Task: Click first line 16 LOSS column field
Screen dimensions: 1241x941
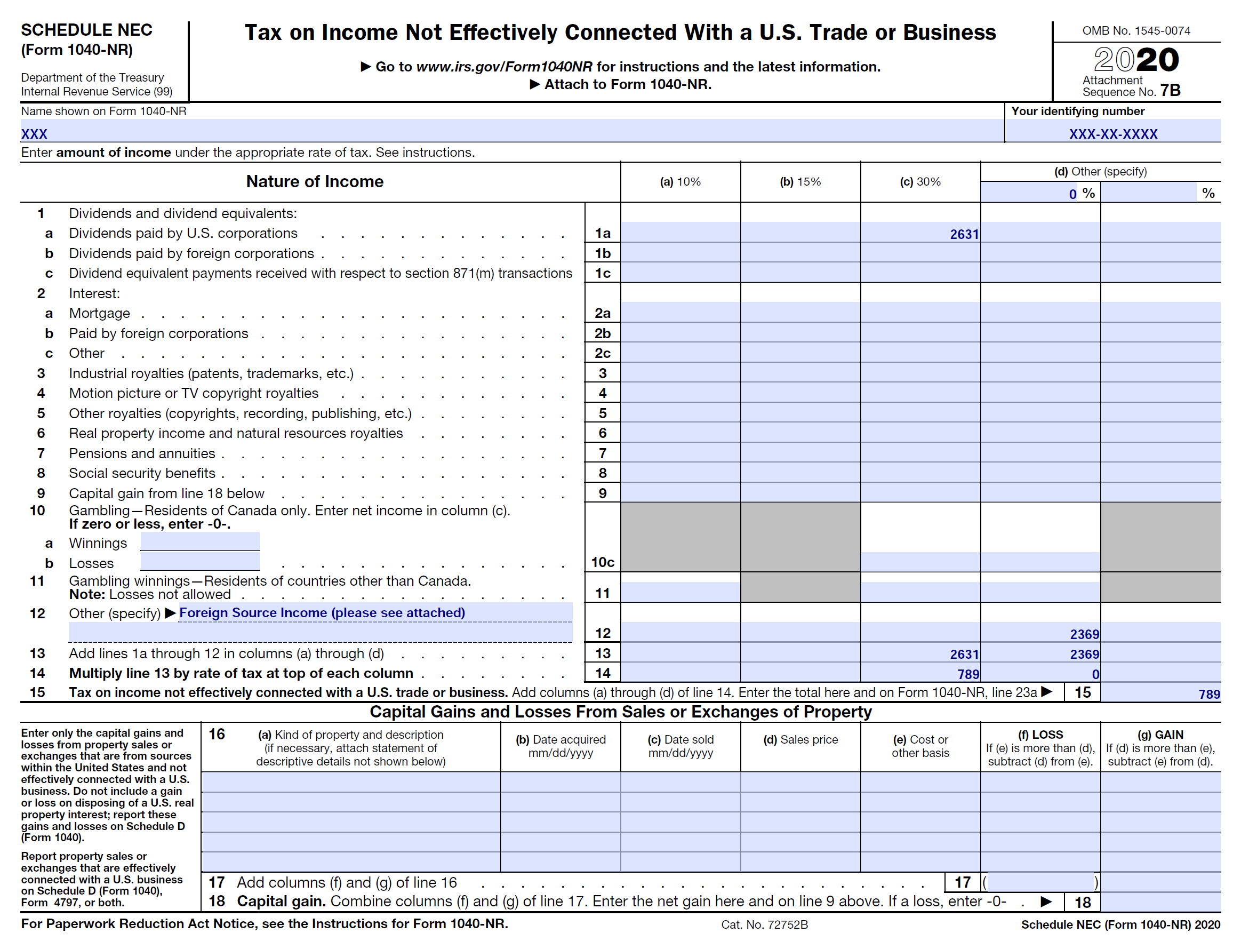Action: pos(1040,783)
